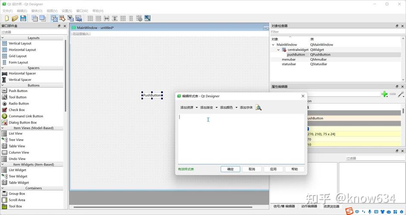
Task: Click the green plus add property icon
Action: pos(384,94)
